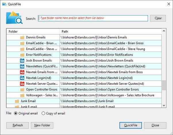Click the Folder column header
The width and height of the screenshot is (173, 135).
coord(33,32)
